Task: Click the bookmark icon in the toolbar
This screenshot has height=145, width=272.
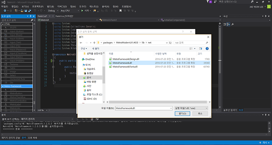Action: click(x=120, y=11)
